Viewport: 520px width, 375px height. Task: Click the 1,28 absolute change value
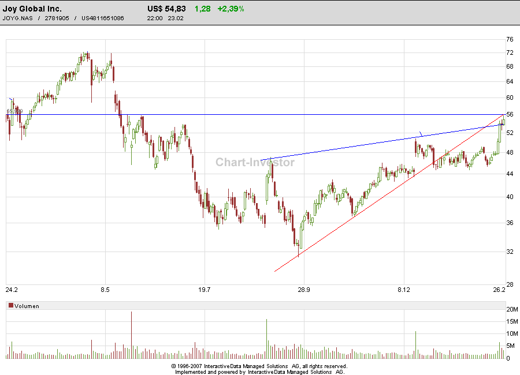coord(202,9)
